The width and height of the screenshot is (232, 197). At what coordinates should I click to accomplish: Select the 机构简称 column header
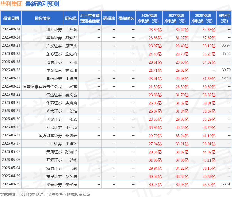[x=42, y=18]
